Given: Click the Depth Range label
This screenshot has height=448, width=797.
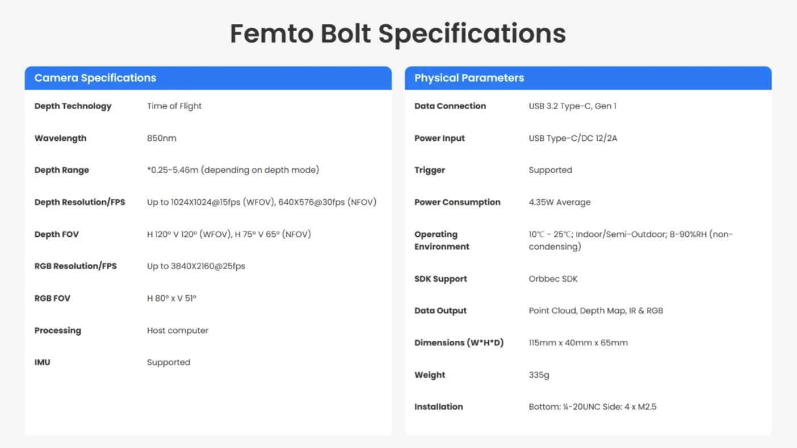Looking at the screenshot, I should pos(61,170).
